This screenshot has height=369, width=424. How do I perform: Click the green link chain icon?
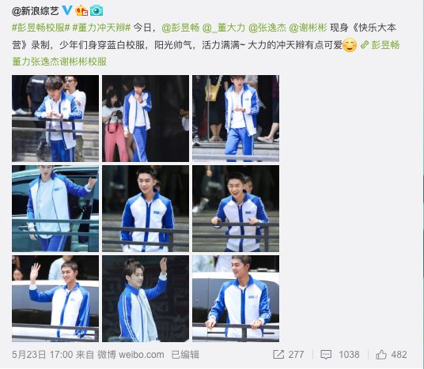click(x=365, y=44)
